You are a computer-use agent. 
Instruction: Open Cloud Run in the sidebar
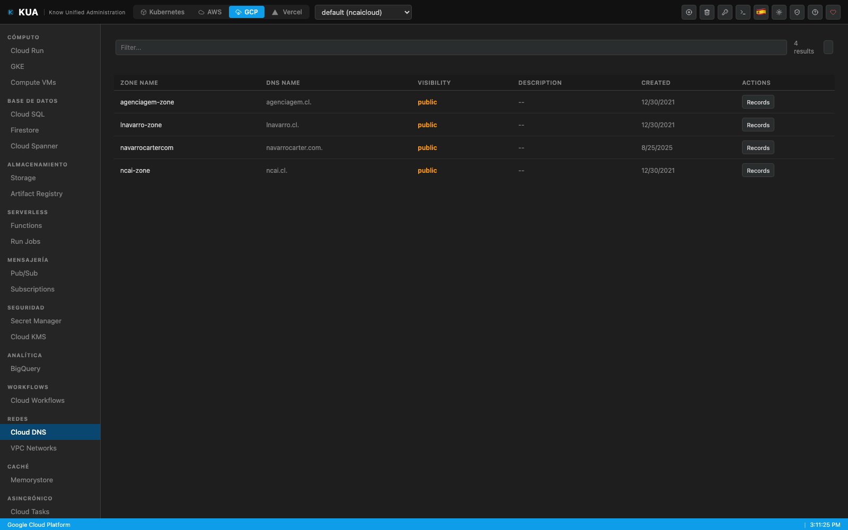pyautogui.click(x=50, y=50)
